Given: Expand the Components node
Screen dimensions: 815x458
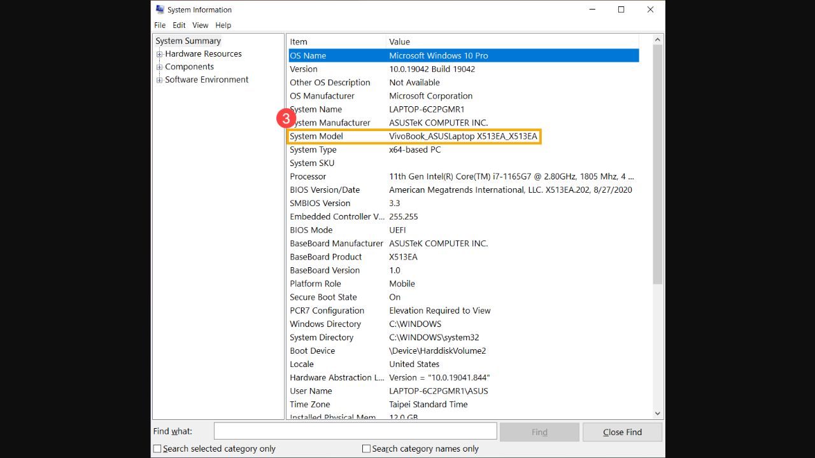Looking at the screenshot, I should [160, 67].
